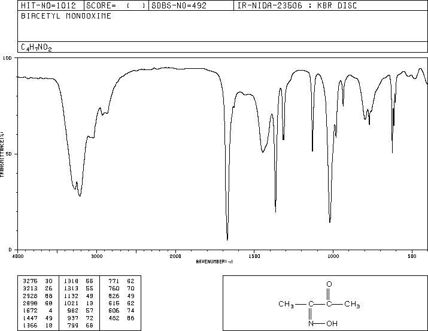Screen dimensions: 428x331
Task: Click the TRANSMITTANCE axis title
Action: point(2,154)
